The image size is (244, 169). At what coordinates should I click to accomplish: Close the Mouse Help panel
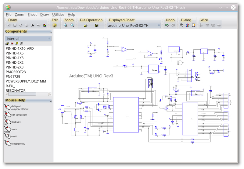[x=51, y=101]
